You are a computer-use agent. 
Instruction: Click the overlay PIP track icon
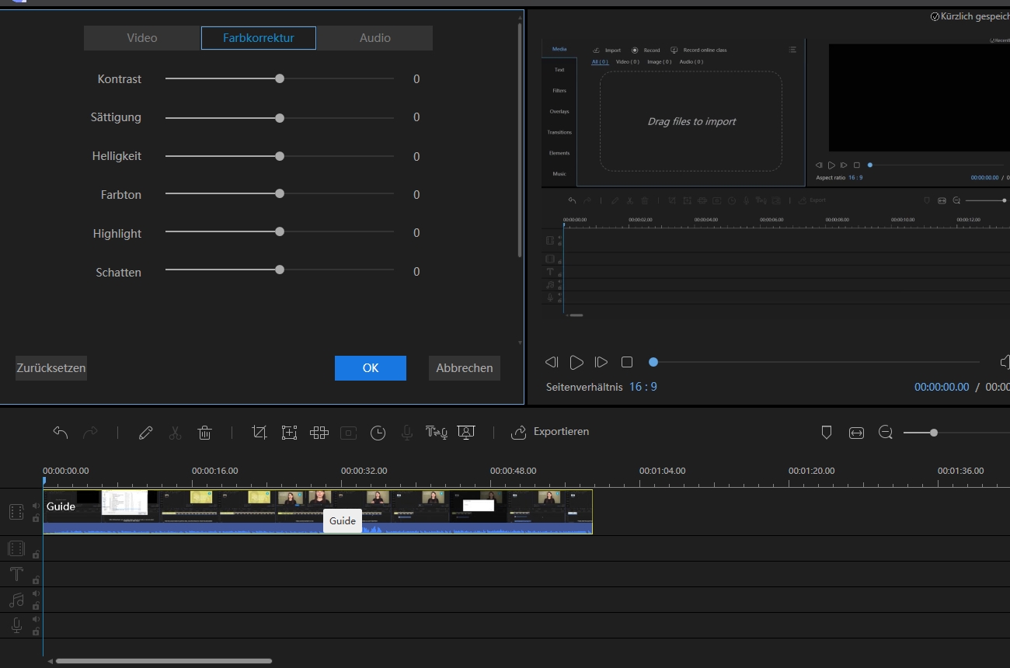[x=16, y=549]
